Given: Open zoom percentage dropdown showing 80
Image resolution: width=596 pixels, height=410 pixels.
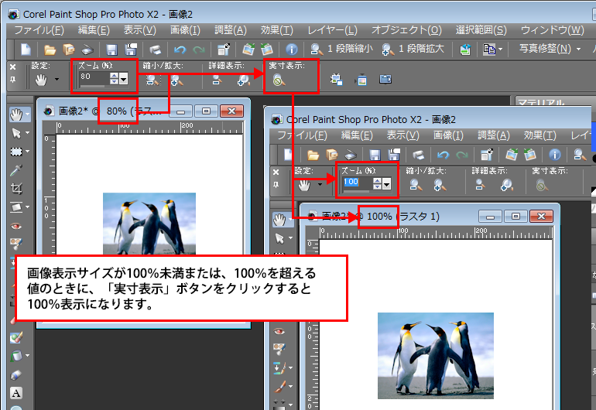Looking at the screenshot, I should tap(124, 79).
